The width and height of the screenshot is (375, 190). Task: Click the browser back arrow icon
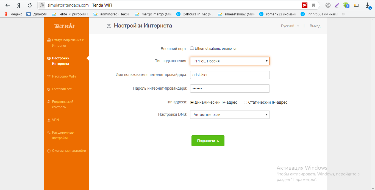coord(8,5)
